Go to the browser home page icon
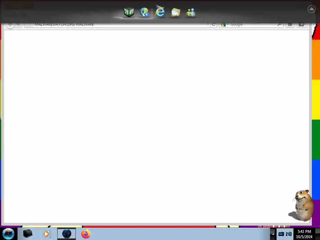Image resolution: width=320 pixels, height=240 pixels. (x=290, y=24)
